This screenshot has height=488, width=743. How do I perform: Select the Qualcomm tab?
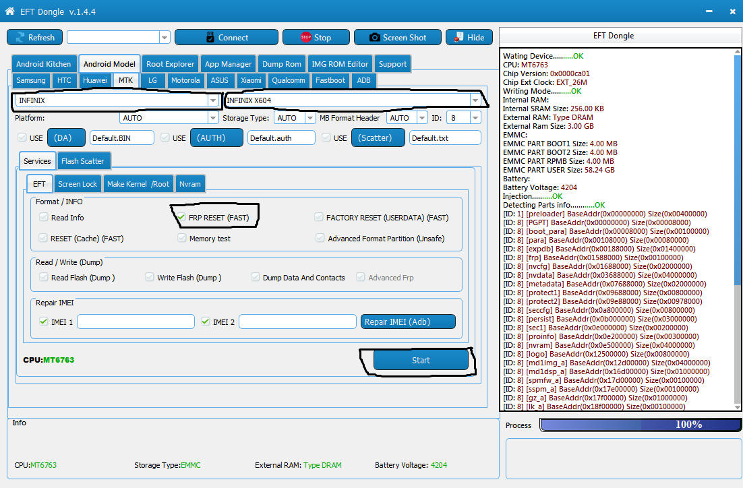click(288, 80)
